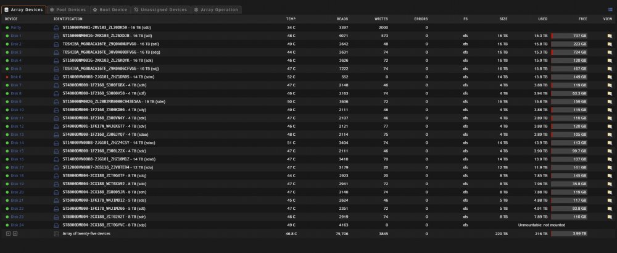
Task: Browse Disk 1 with its folder icon
Action: pos(610,36)
